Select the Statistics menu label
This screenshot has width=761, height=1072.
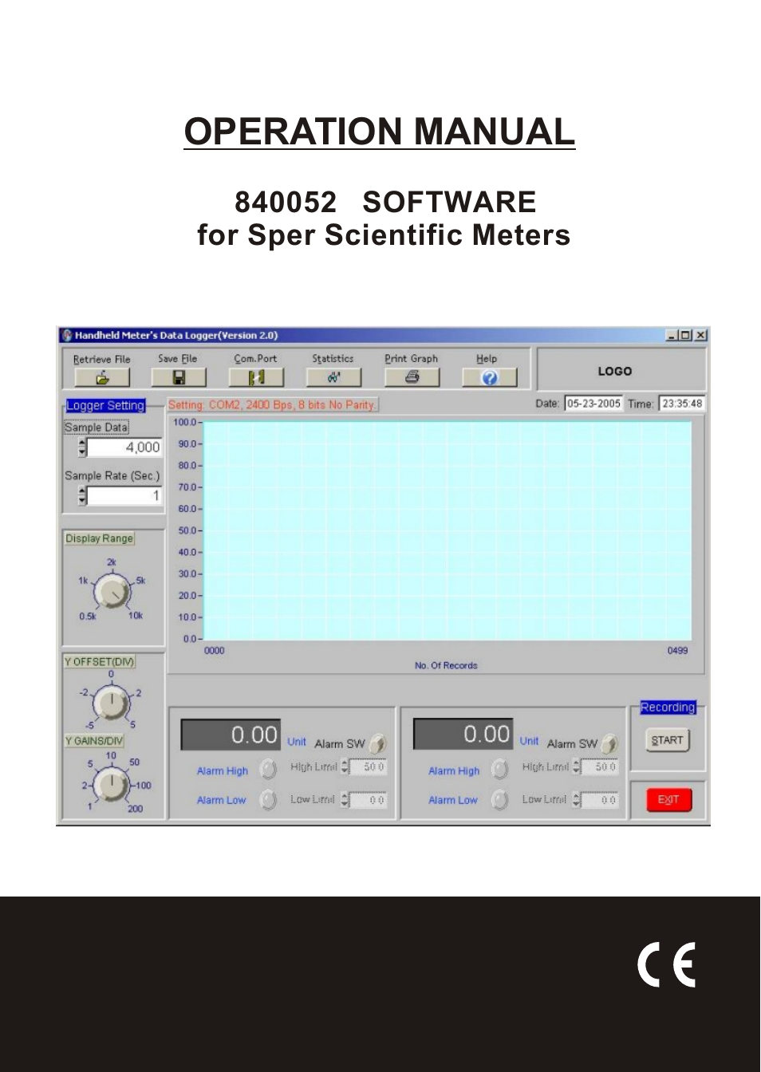tap(333, 358)
